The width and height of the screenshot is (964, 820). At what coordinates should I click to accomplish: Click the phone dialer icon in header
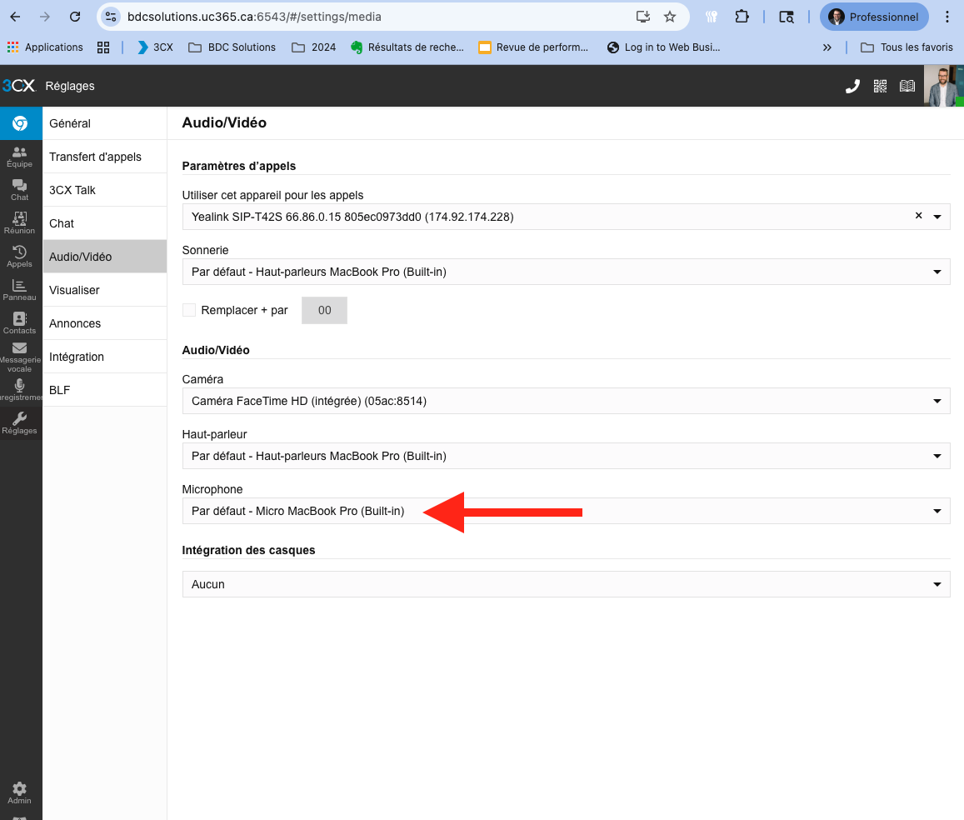tap(852, 86)
